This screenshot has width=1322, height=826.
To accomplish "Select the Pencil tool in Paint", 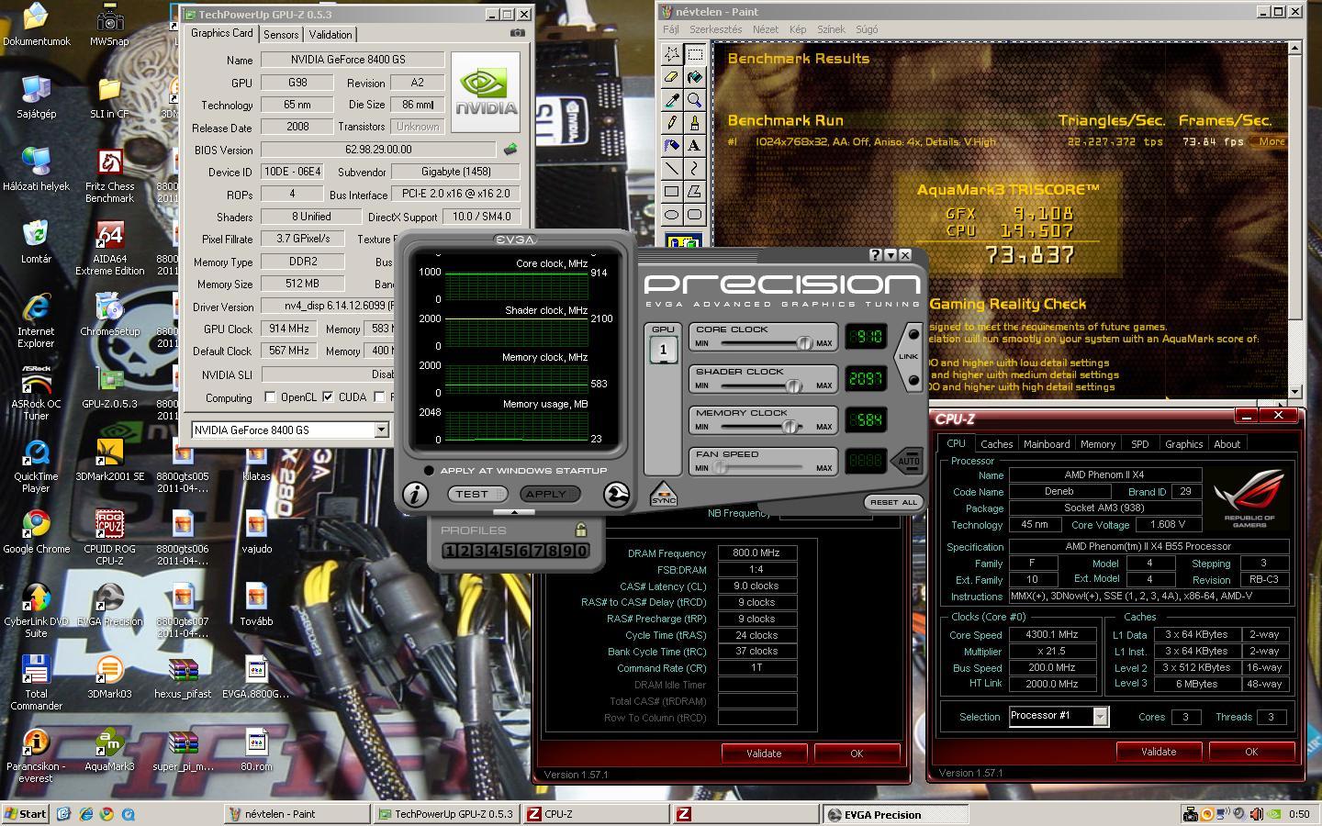I will pos(672,123).
